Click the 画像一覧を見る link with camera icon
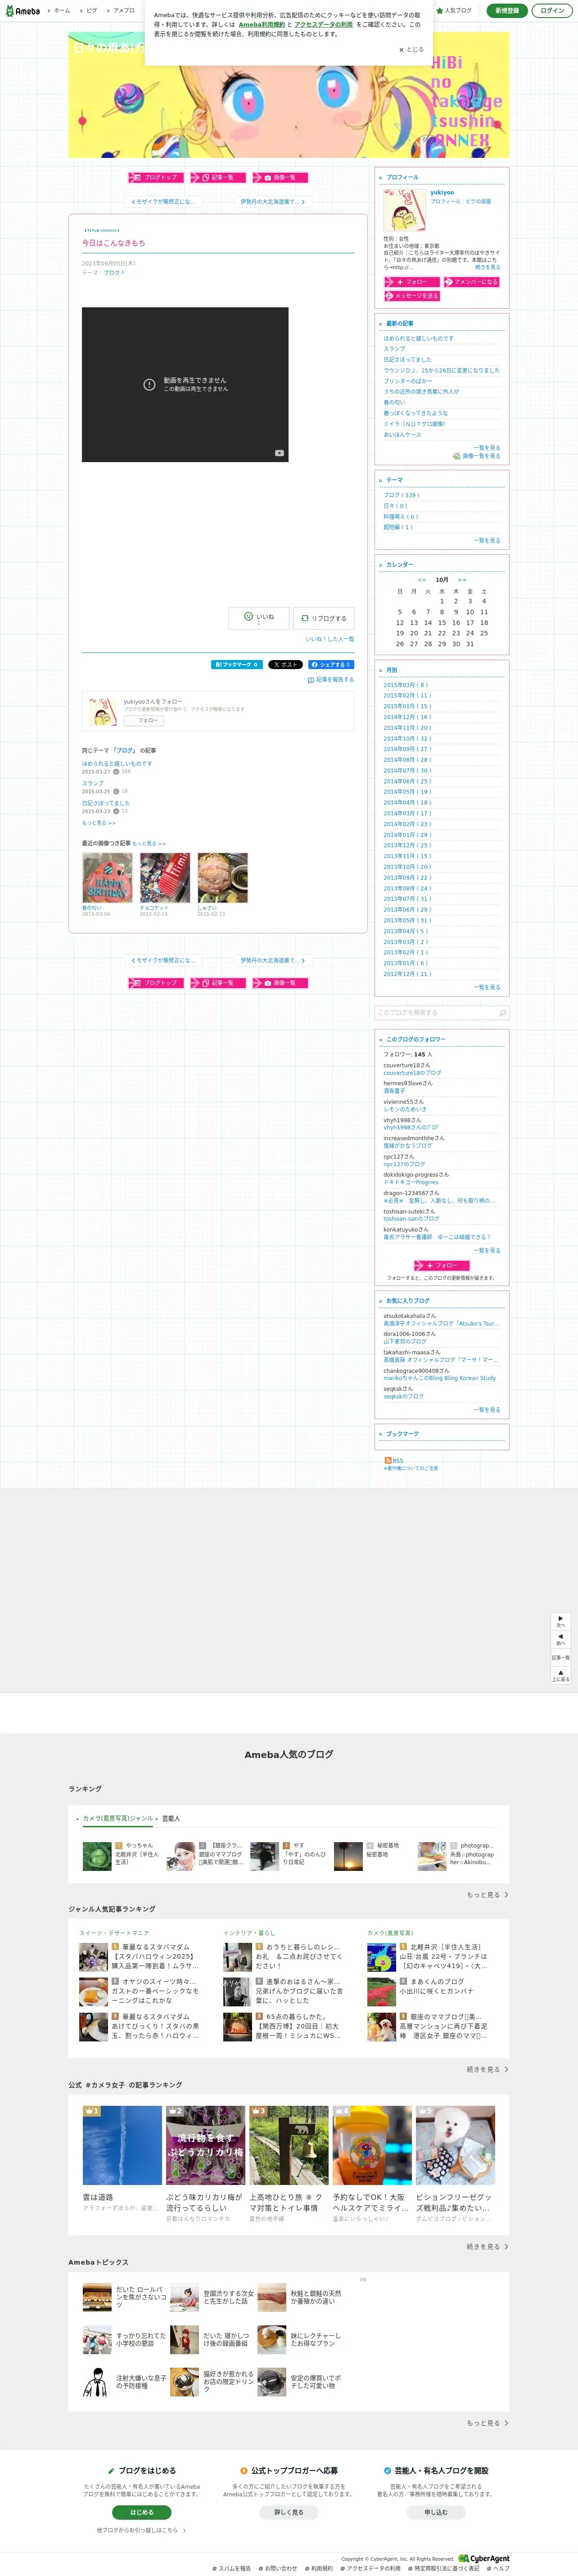 [477, 456]
